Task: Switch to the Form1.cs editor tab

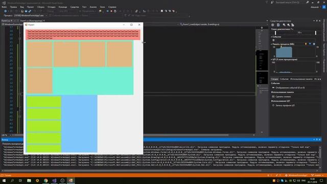Action: 6,20
